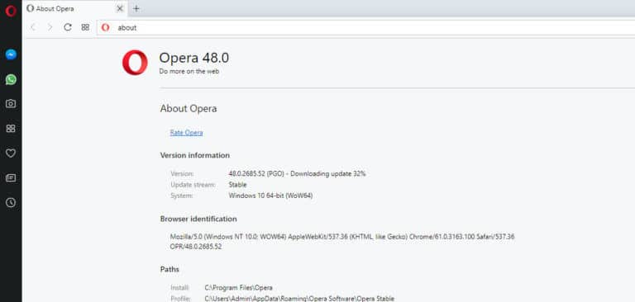Open WhatsApp in the sidebar
Image resolution: width=635 pixels, height=302 pixels.
pyautogui.click(x=11, y=79)
